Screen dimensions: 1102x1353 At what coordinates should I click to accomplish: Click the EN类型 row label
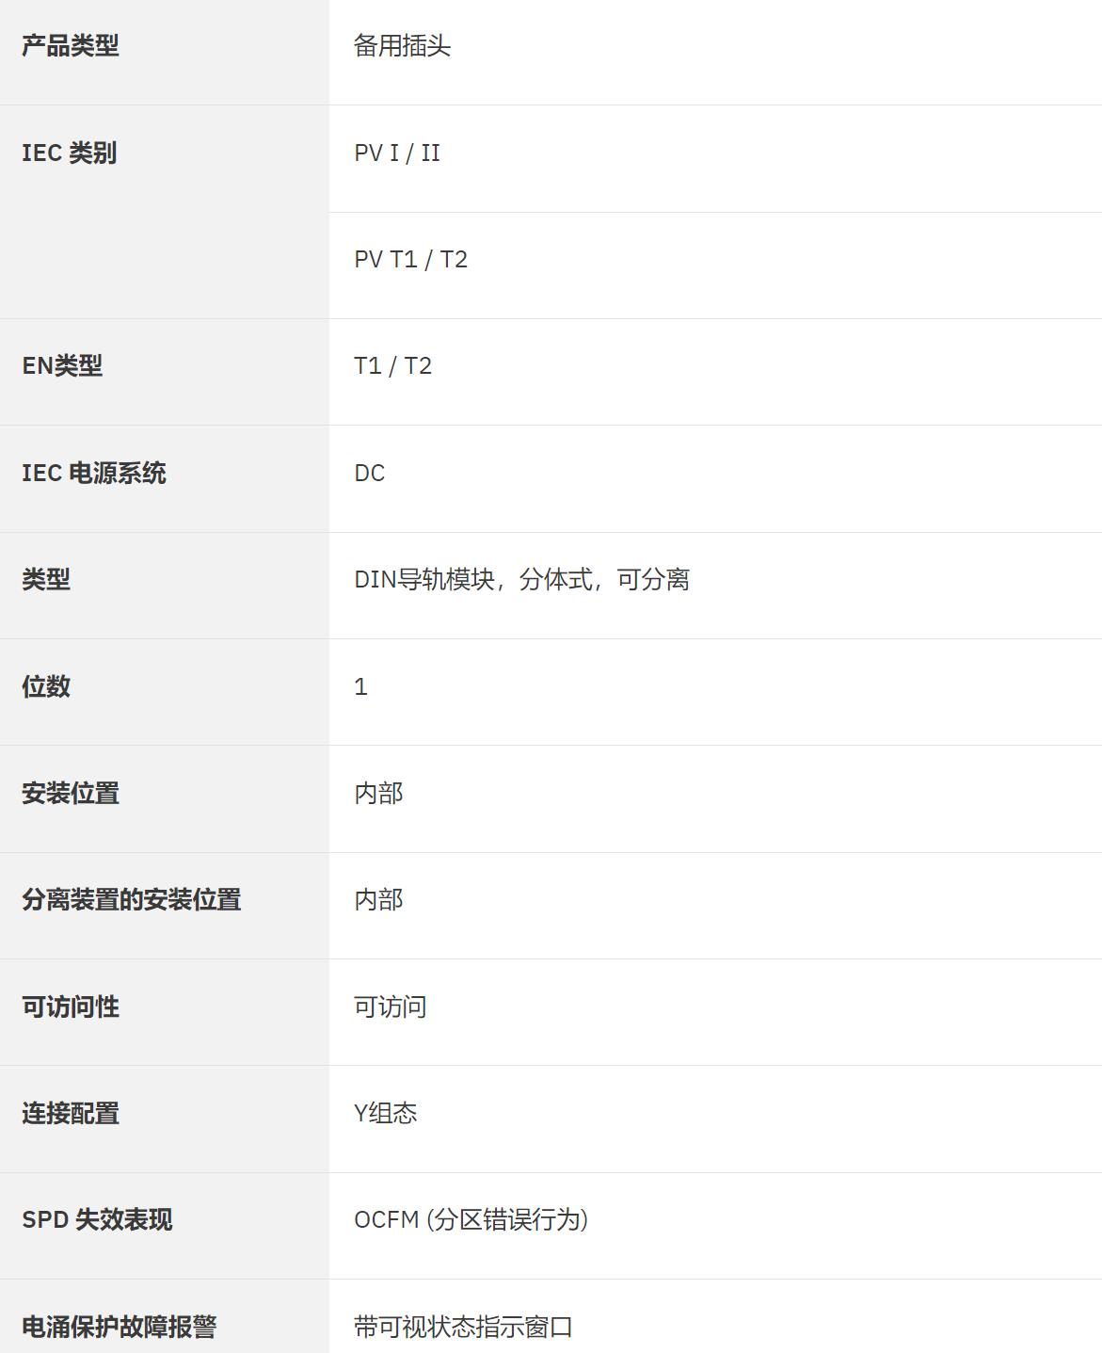[62, 365]
